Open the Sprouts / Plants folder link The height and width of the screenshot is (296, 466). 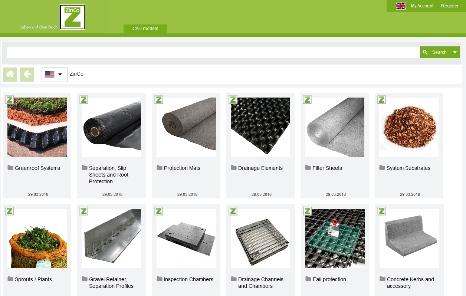pos(33,279)
